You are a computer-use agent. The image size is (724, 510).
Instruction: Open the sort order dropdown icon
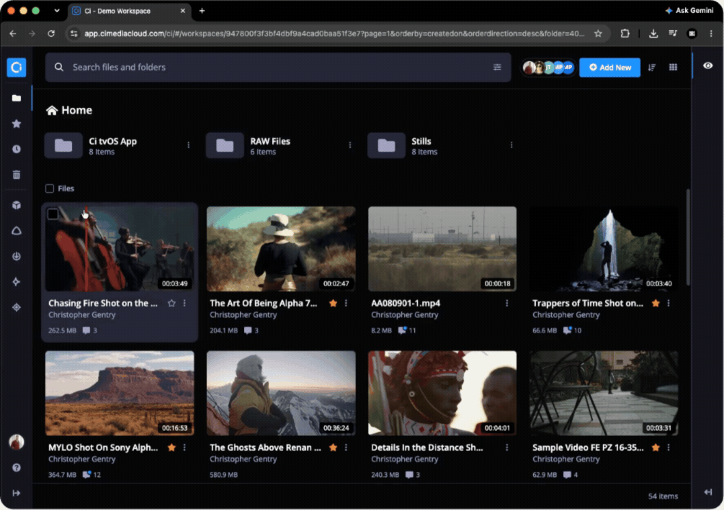pyautogui.click(x=652, y=68)
